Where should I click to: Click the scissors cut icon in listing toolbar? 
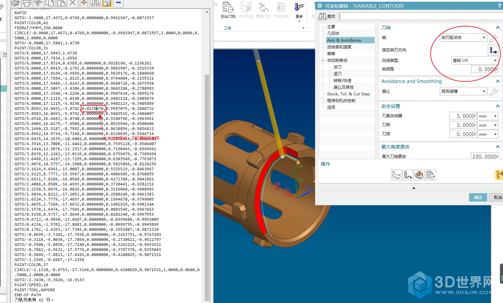point(38,3)
